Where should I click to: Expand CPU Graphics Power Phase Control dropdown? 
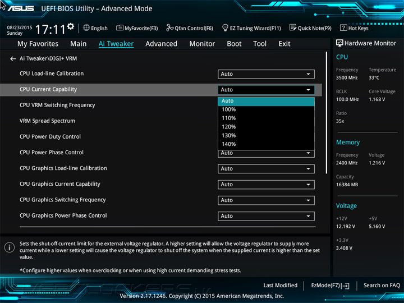(x=266, y=216)
